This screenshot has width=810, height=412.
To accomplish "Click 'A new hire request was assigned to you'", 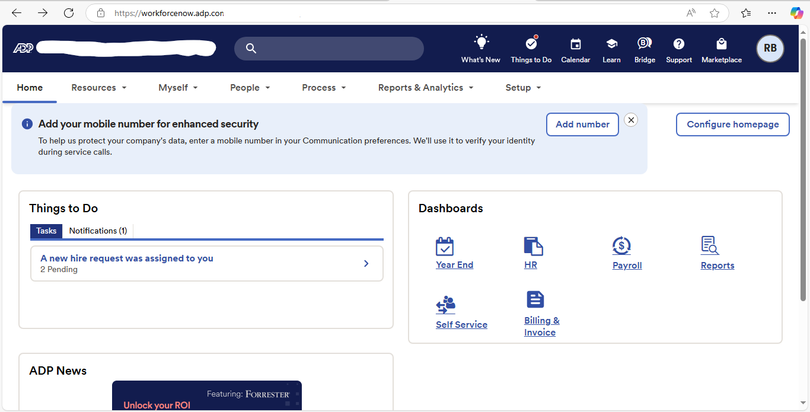I will click(127, 258).
